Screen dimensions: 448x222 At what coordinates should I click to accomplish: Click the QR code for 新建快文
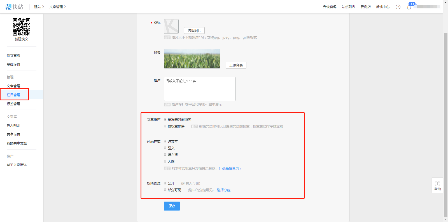22,27
